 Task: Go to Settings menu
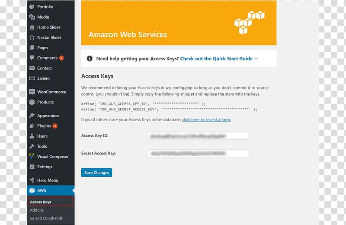coord(45,167)
